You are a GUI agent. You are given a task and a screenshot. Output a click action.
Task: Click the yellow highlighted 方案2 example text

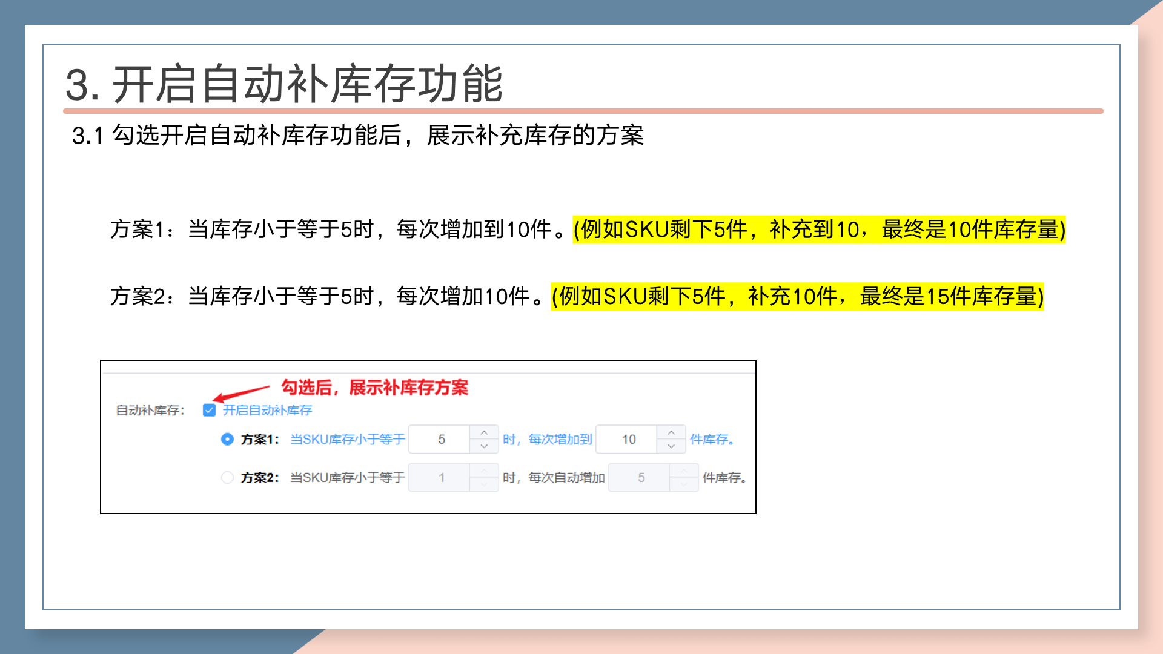coord(797,297)
